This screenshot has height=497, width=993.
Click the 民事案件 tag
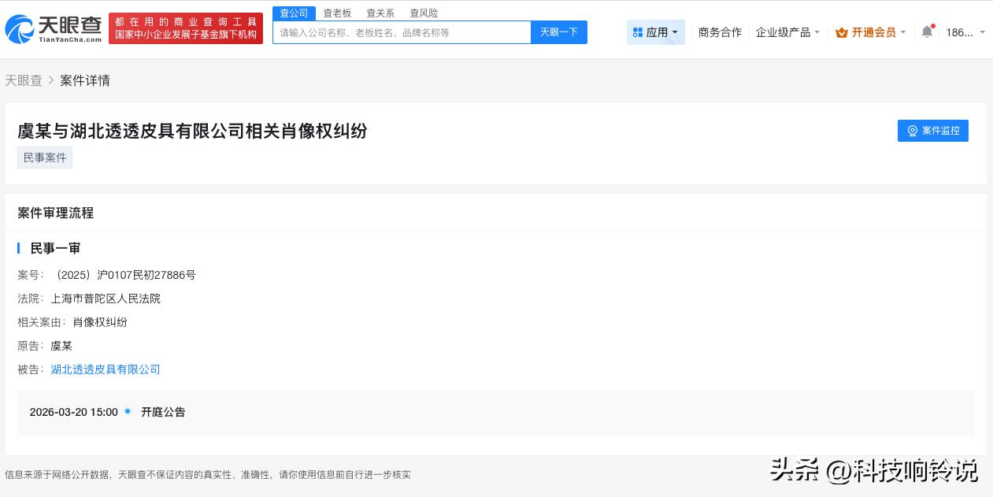pyautogui.click(x=45, y=158)
